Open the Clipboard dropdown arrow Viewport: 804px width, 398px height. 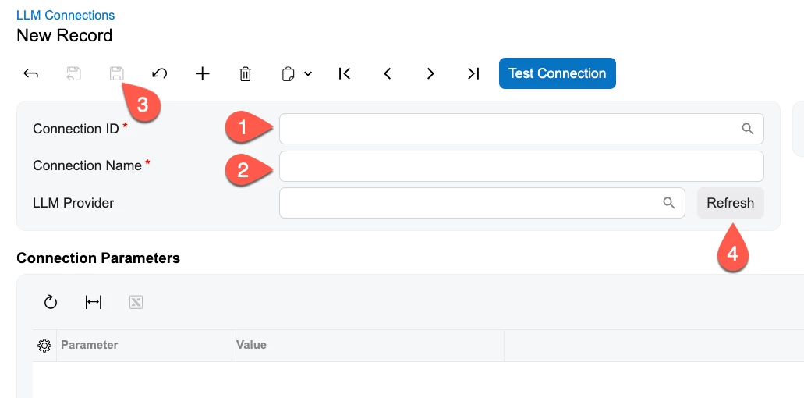pyautogui.click(x=308, y=74)
